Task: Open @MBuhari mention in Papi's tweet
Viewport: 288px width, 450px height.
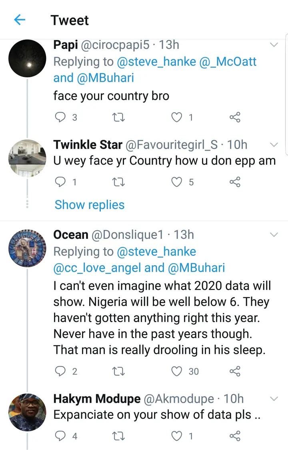Action: coord(106,78)
